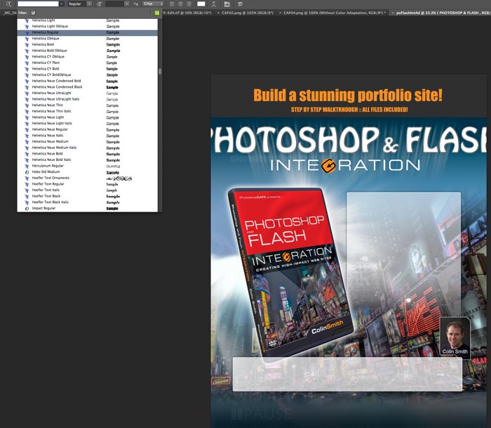
Task: Select the Helvetica CY Bold font
Action: click(x=88, y=69)
